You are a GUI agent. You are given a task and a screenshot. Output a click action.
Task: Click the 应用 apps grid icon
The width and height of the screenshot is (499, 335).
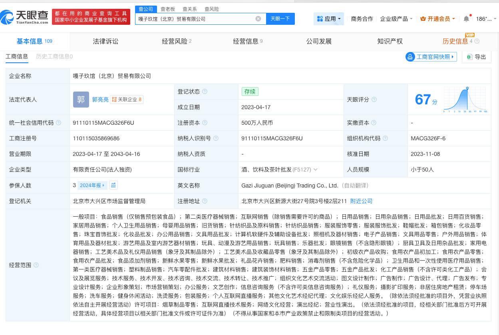click(x=320, y=18)
